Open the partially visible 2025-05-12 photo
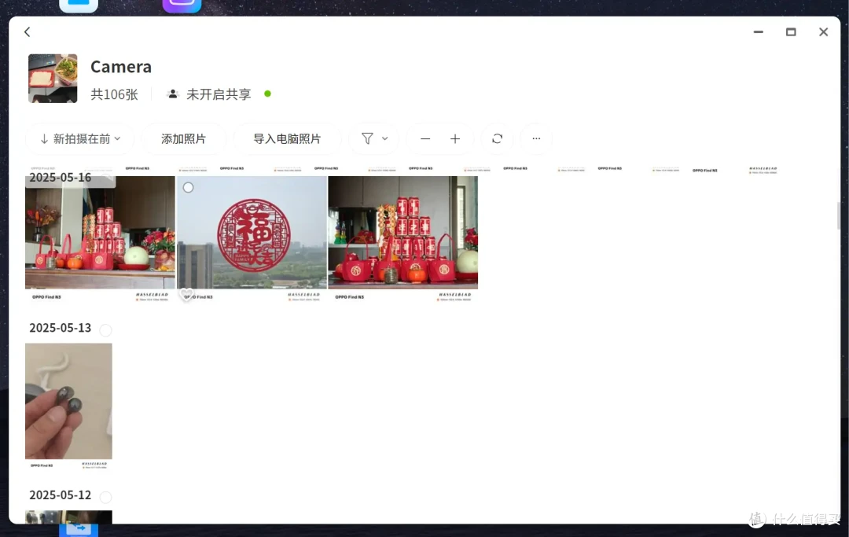 (68, 517)
